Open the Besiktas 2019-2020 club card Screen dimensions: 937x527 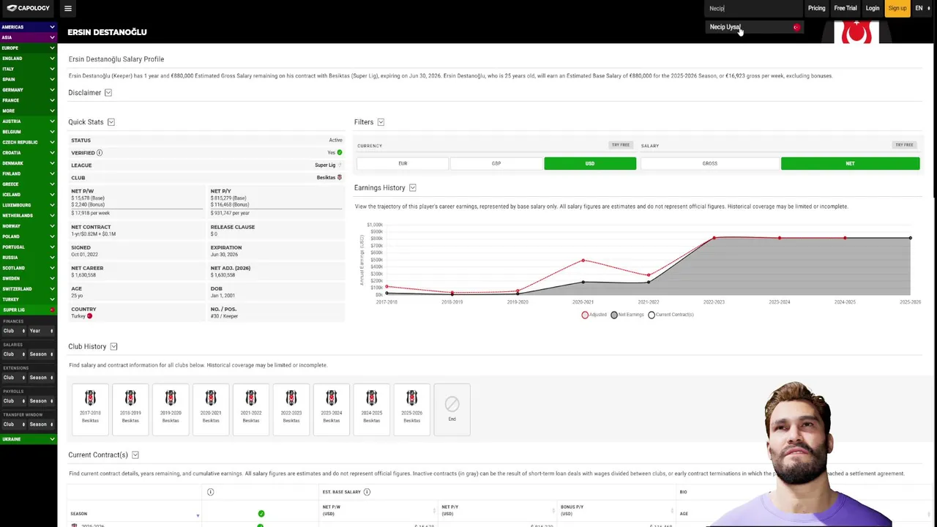[171, 409]
